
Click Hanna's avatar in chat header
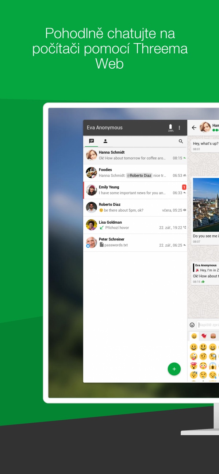205,128
